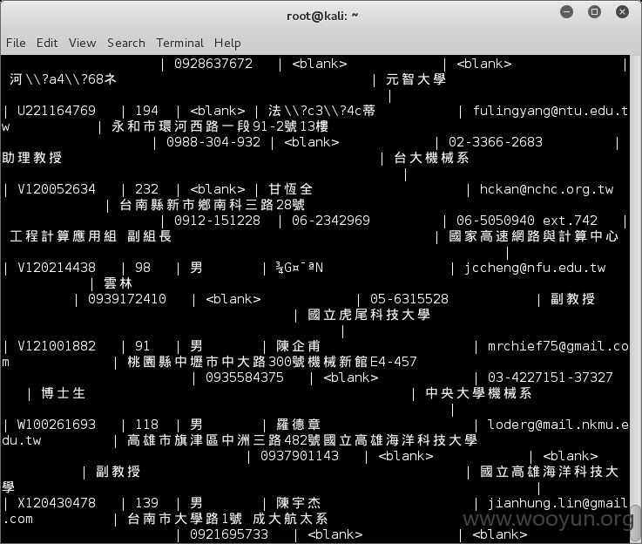Click ID U221164769
Viewport: 642px width, 544px height.
pos(57,111)
